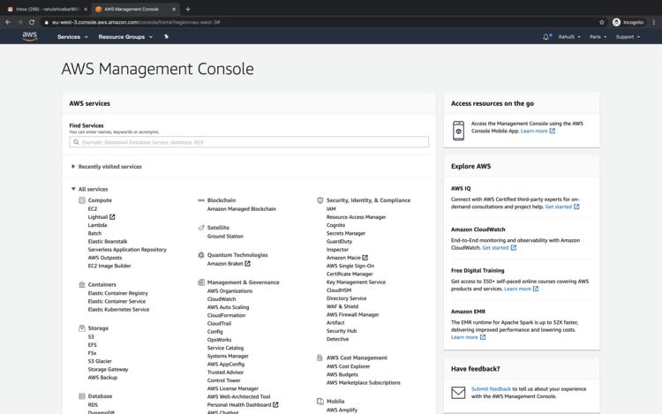This screenshot has height=414, width=662.
Task: Switch to the Inbox browser tab
Action: 47,9
